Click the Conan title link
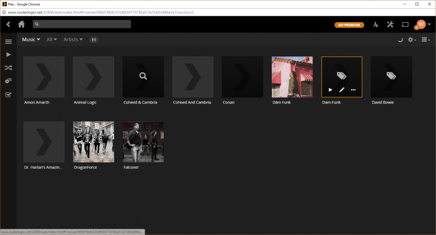 tap(229, 102)
